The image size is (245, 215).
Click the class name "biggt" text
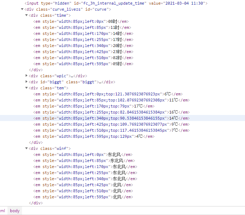pyautogui.click(x=88, y=82)
